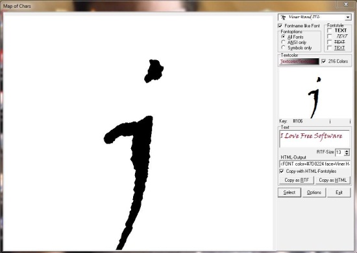Select the All Fonts radio option
This screenshot has height=253, width=357.
click(x=283, y=36)
